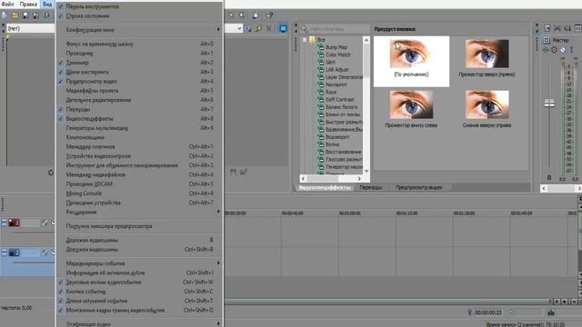Expand the Конфигурации окна submenu
The image size is (582, 327).
[139, 30]
